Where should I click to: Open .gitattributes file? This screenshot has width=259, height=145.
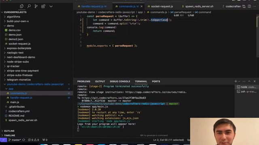pos(17,107)
